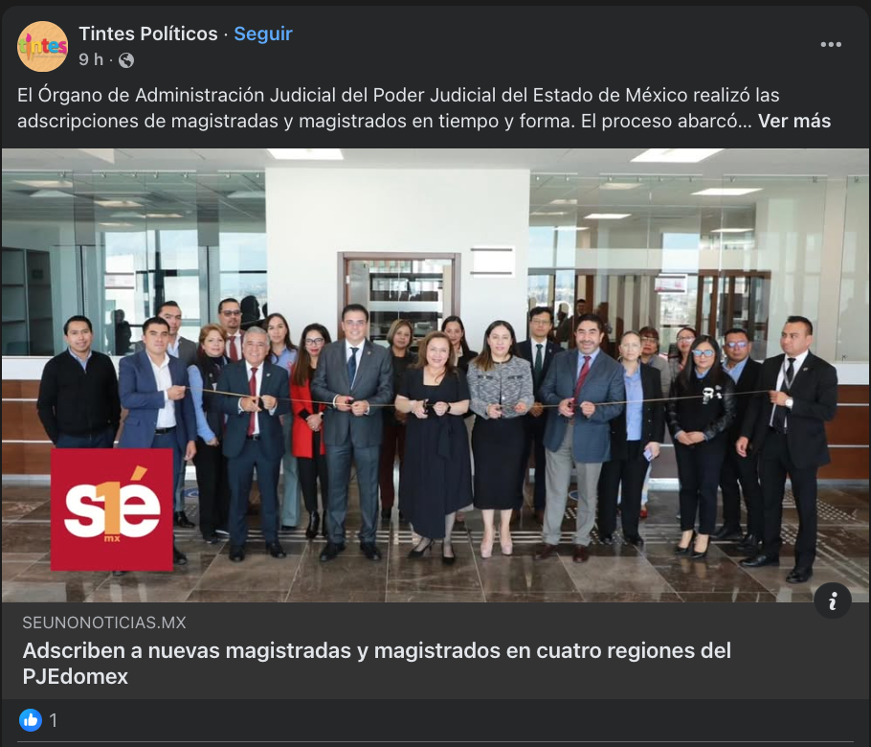View the reaction count of 1
The height and width of the screenshot is (747, 871).
pyautogui.click(x=54, y=721)
